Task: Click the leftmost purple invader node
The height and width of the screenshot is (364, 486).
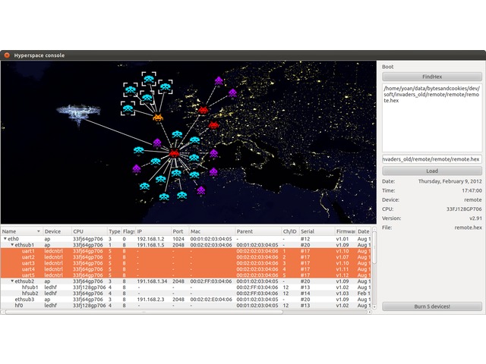Action: click(x=137, y=168)
